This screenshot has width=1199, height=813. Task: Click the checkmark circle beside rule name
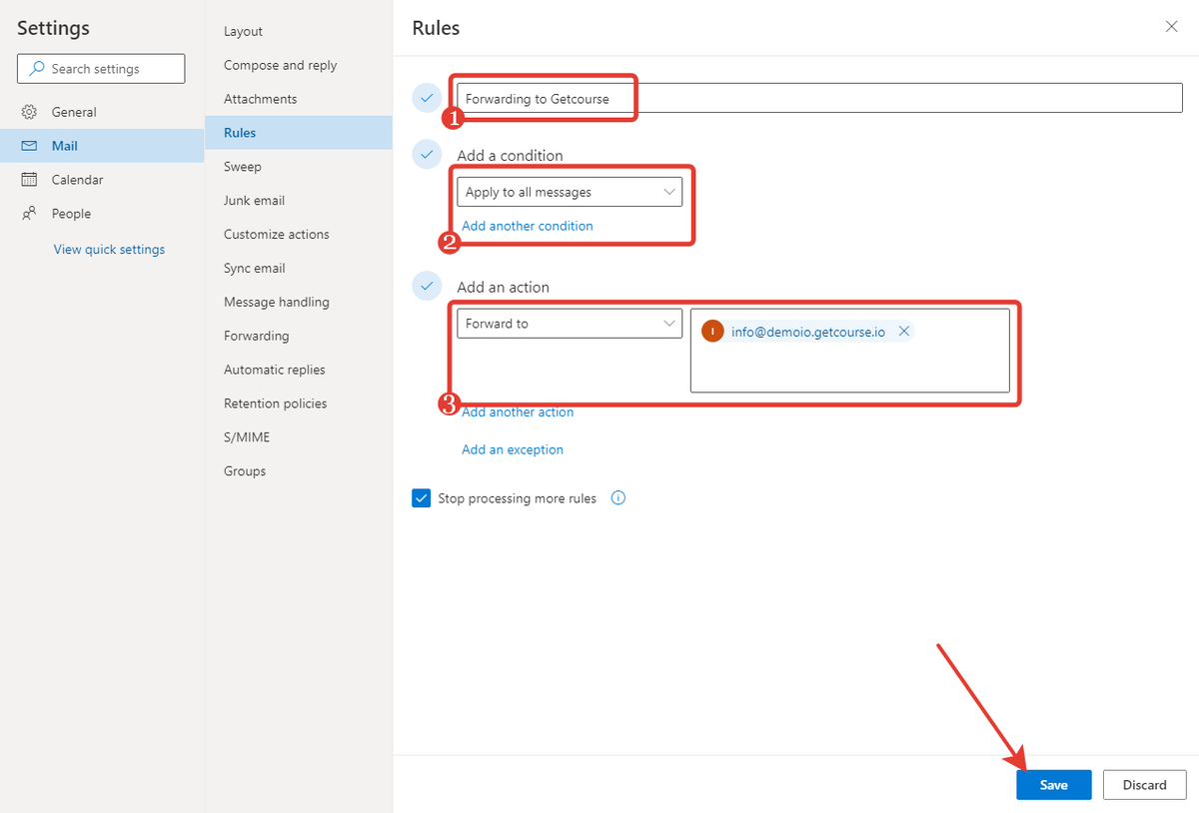tap(427, 98)
